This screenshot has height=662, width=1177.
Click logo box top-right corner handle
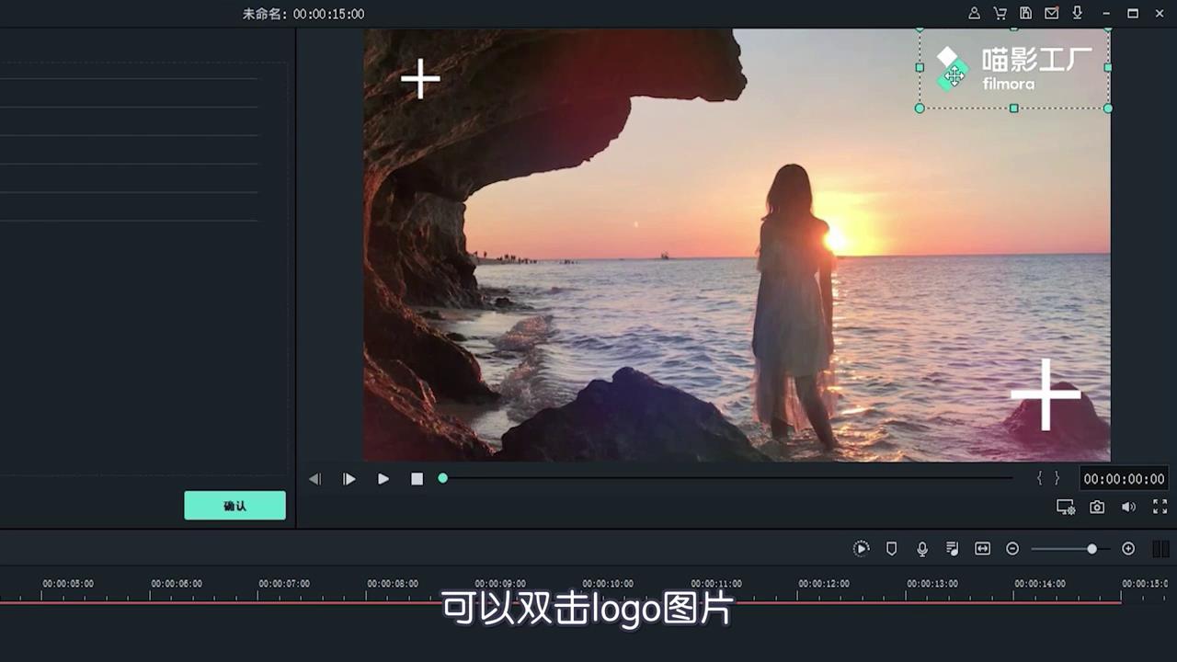[1107, 29]
